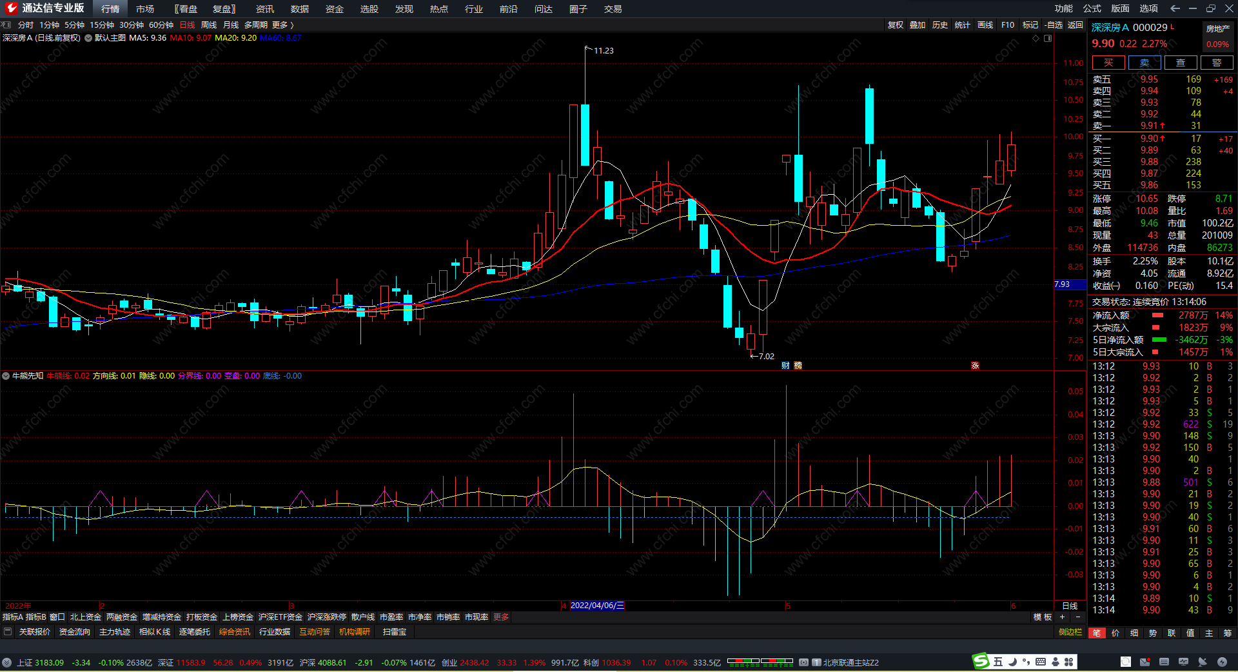
Task: Click the blue 卖 sell button
Action: (1145, 63)
